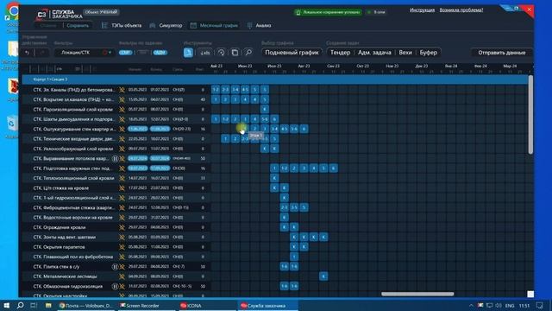Click the magnifier search tool icon
Screen dimensions: 552x311
(x=248, y=53)
